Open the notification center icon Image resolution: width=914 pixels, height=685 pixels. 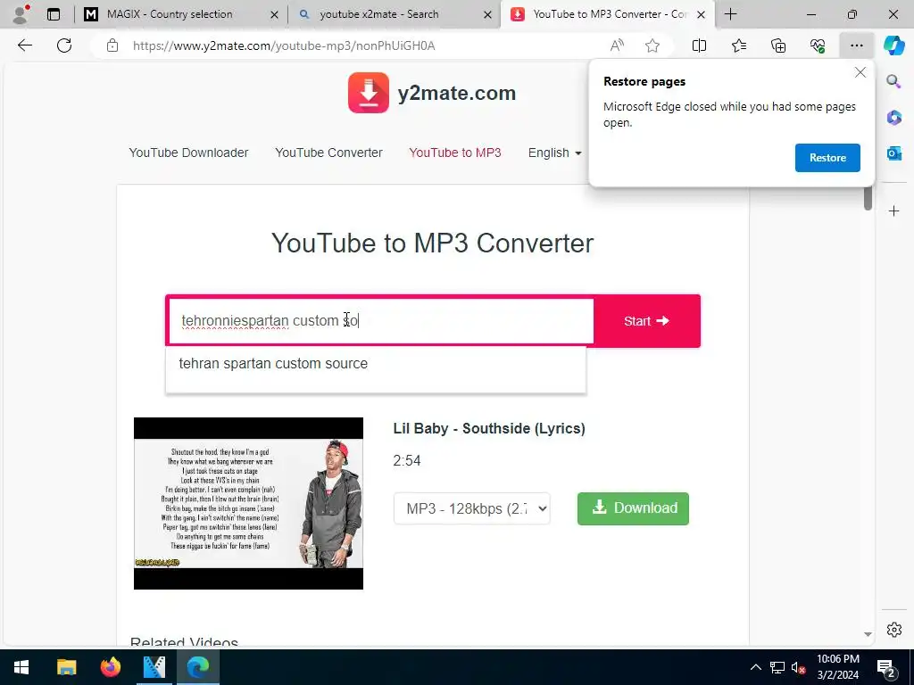[886, 667]
